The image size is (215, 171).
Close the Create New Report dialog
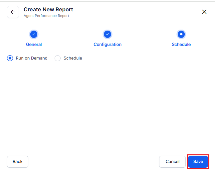pos(204,12)
